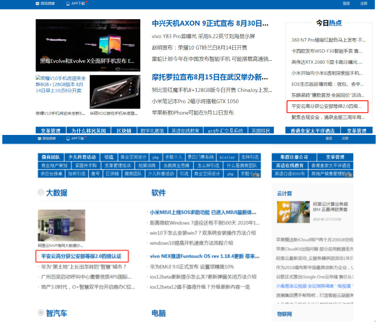376x322 pixels.
Task: Open article 努比亚红魔手机8+128GB版
Action: click(212, 90)
